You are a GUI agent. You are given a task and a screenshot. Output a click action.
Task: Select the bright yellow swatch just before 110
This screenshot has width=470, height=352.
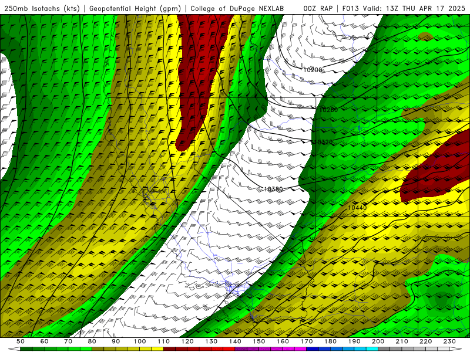point(157,348)
